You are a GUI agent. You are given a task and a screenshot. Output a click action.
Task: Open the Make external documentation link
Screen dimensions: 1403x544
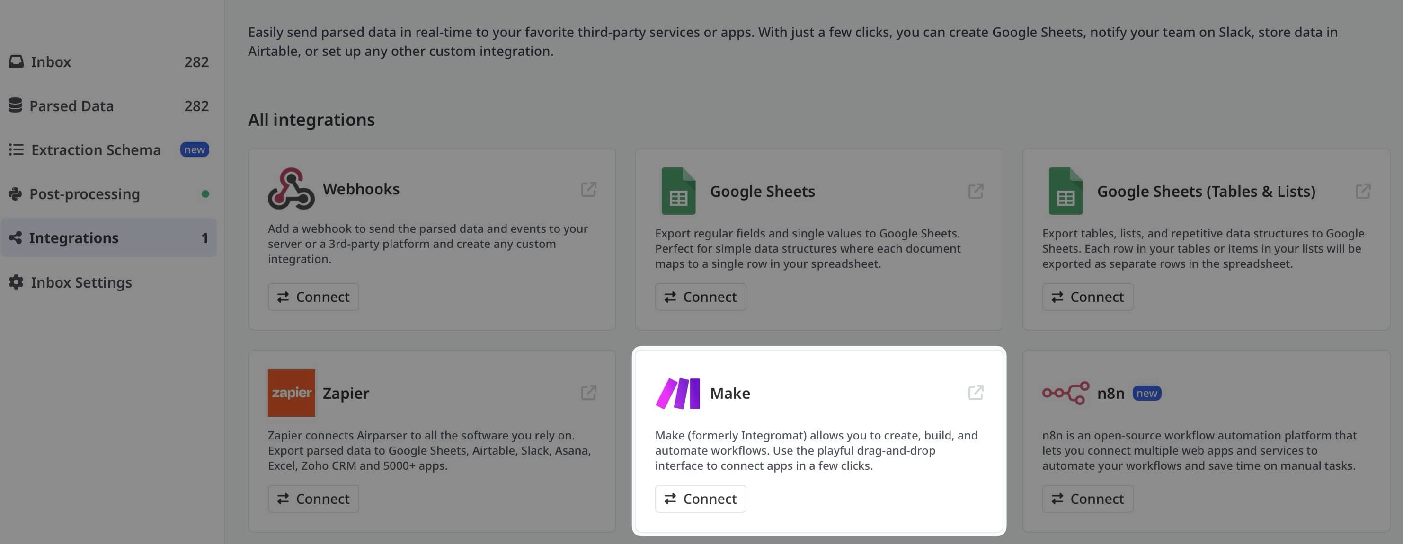point(975,393)
